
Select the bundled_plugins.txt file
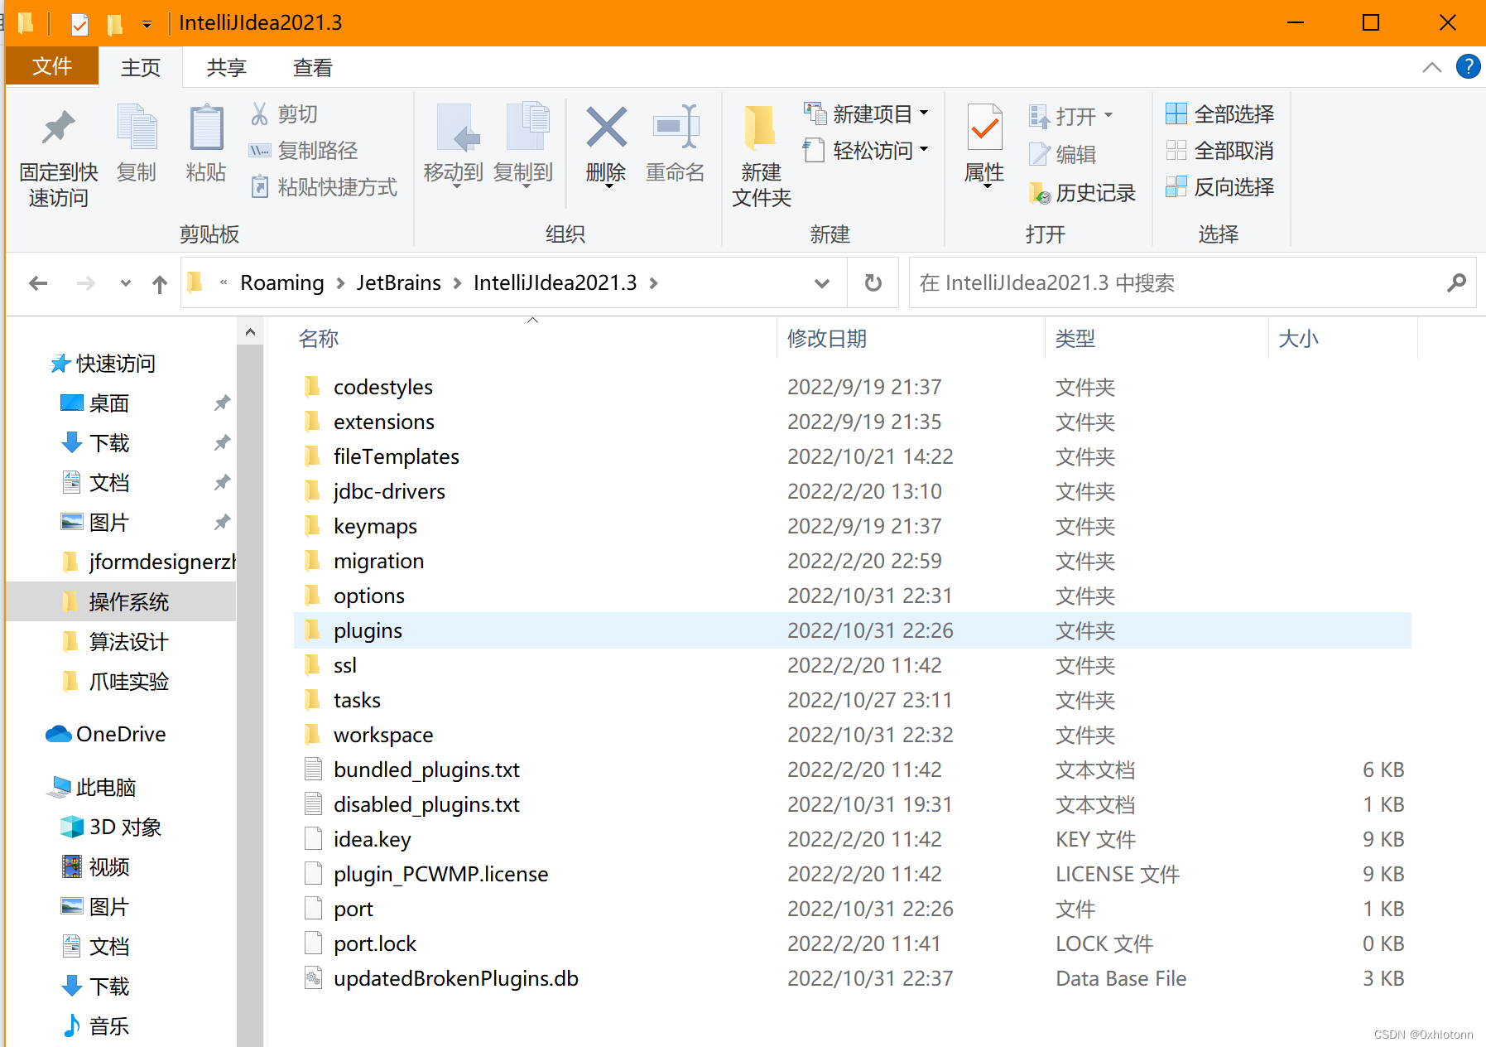[853, 770]
